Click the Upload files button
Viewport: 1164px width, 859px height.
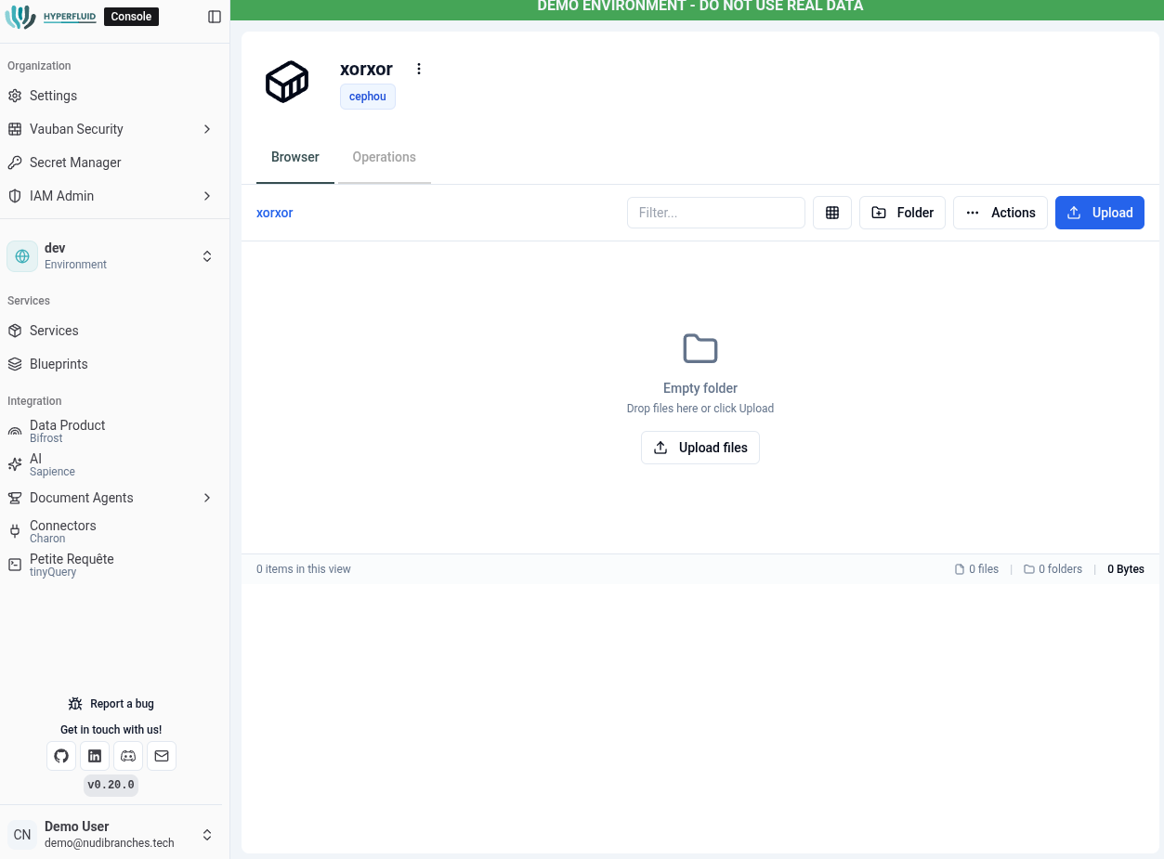[x=700, y=447]
